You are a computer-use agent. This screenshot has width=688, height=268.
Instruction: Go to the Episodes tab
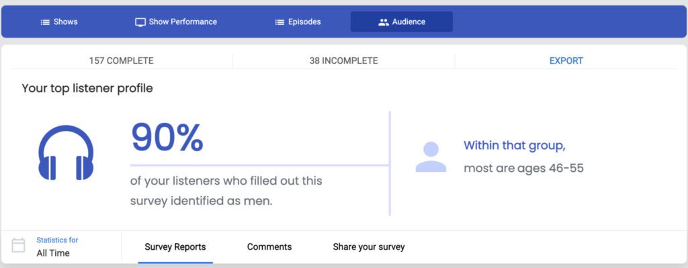click(298, 22)
